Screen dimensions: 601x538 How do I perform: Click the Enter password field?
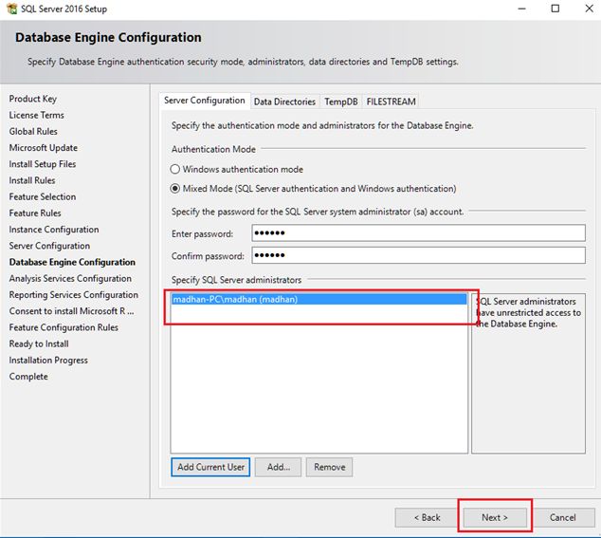pos(418,233)
